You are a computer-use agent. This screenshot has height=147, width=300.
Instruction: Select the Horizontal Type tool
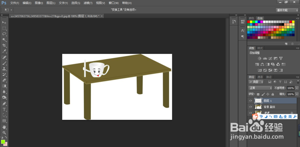[x=4, y=109]
